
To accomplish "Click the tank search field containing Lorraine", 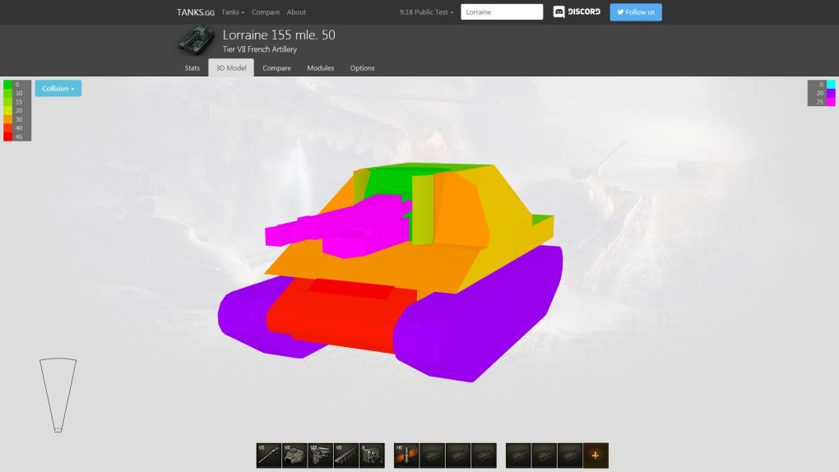I will tap(502, 12).
